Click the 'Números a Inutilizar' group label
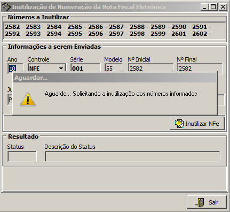 (x=38, y=17)
